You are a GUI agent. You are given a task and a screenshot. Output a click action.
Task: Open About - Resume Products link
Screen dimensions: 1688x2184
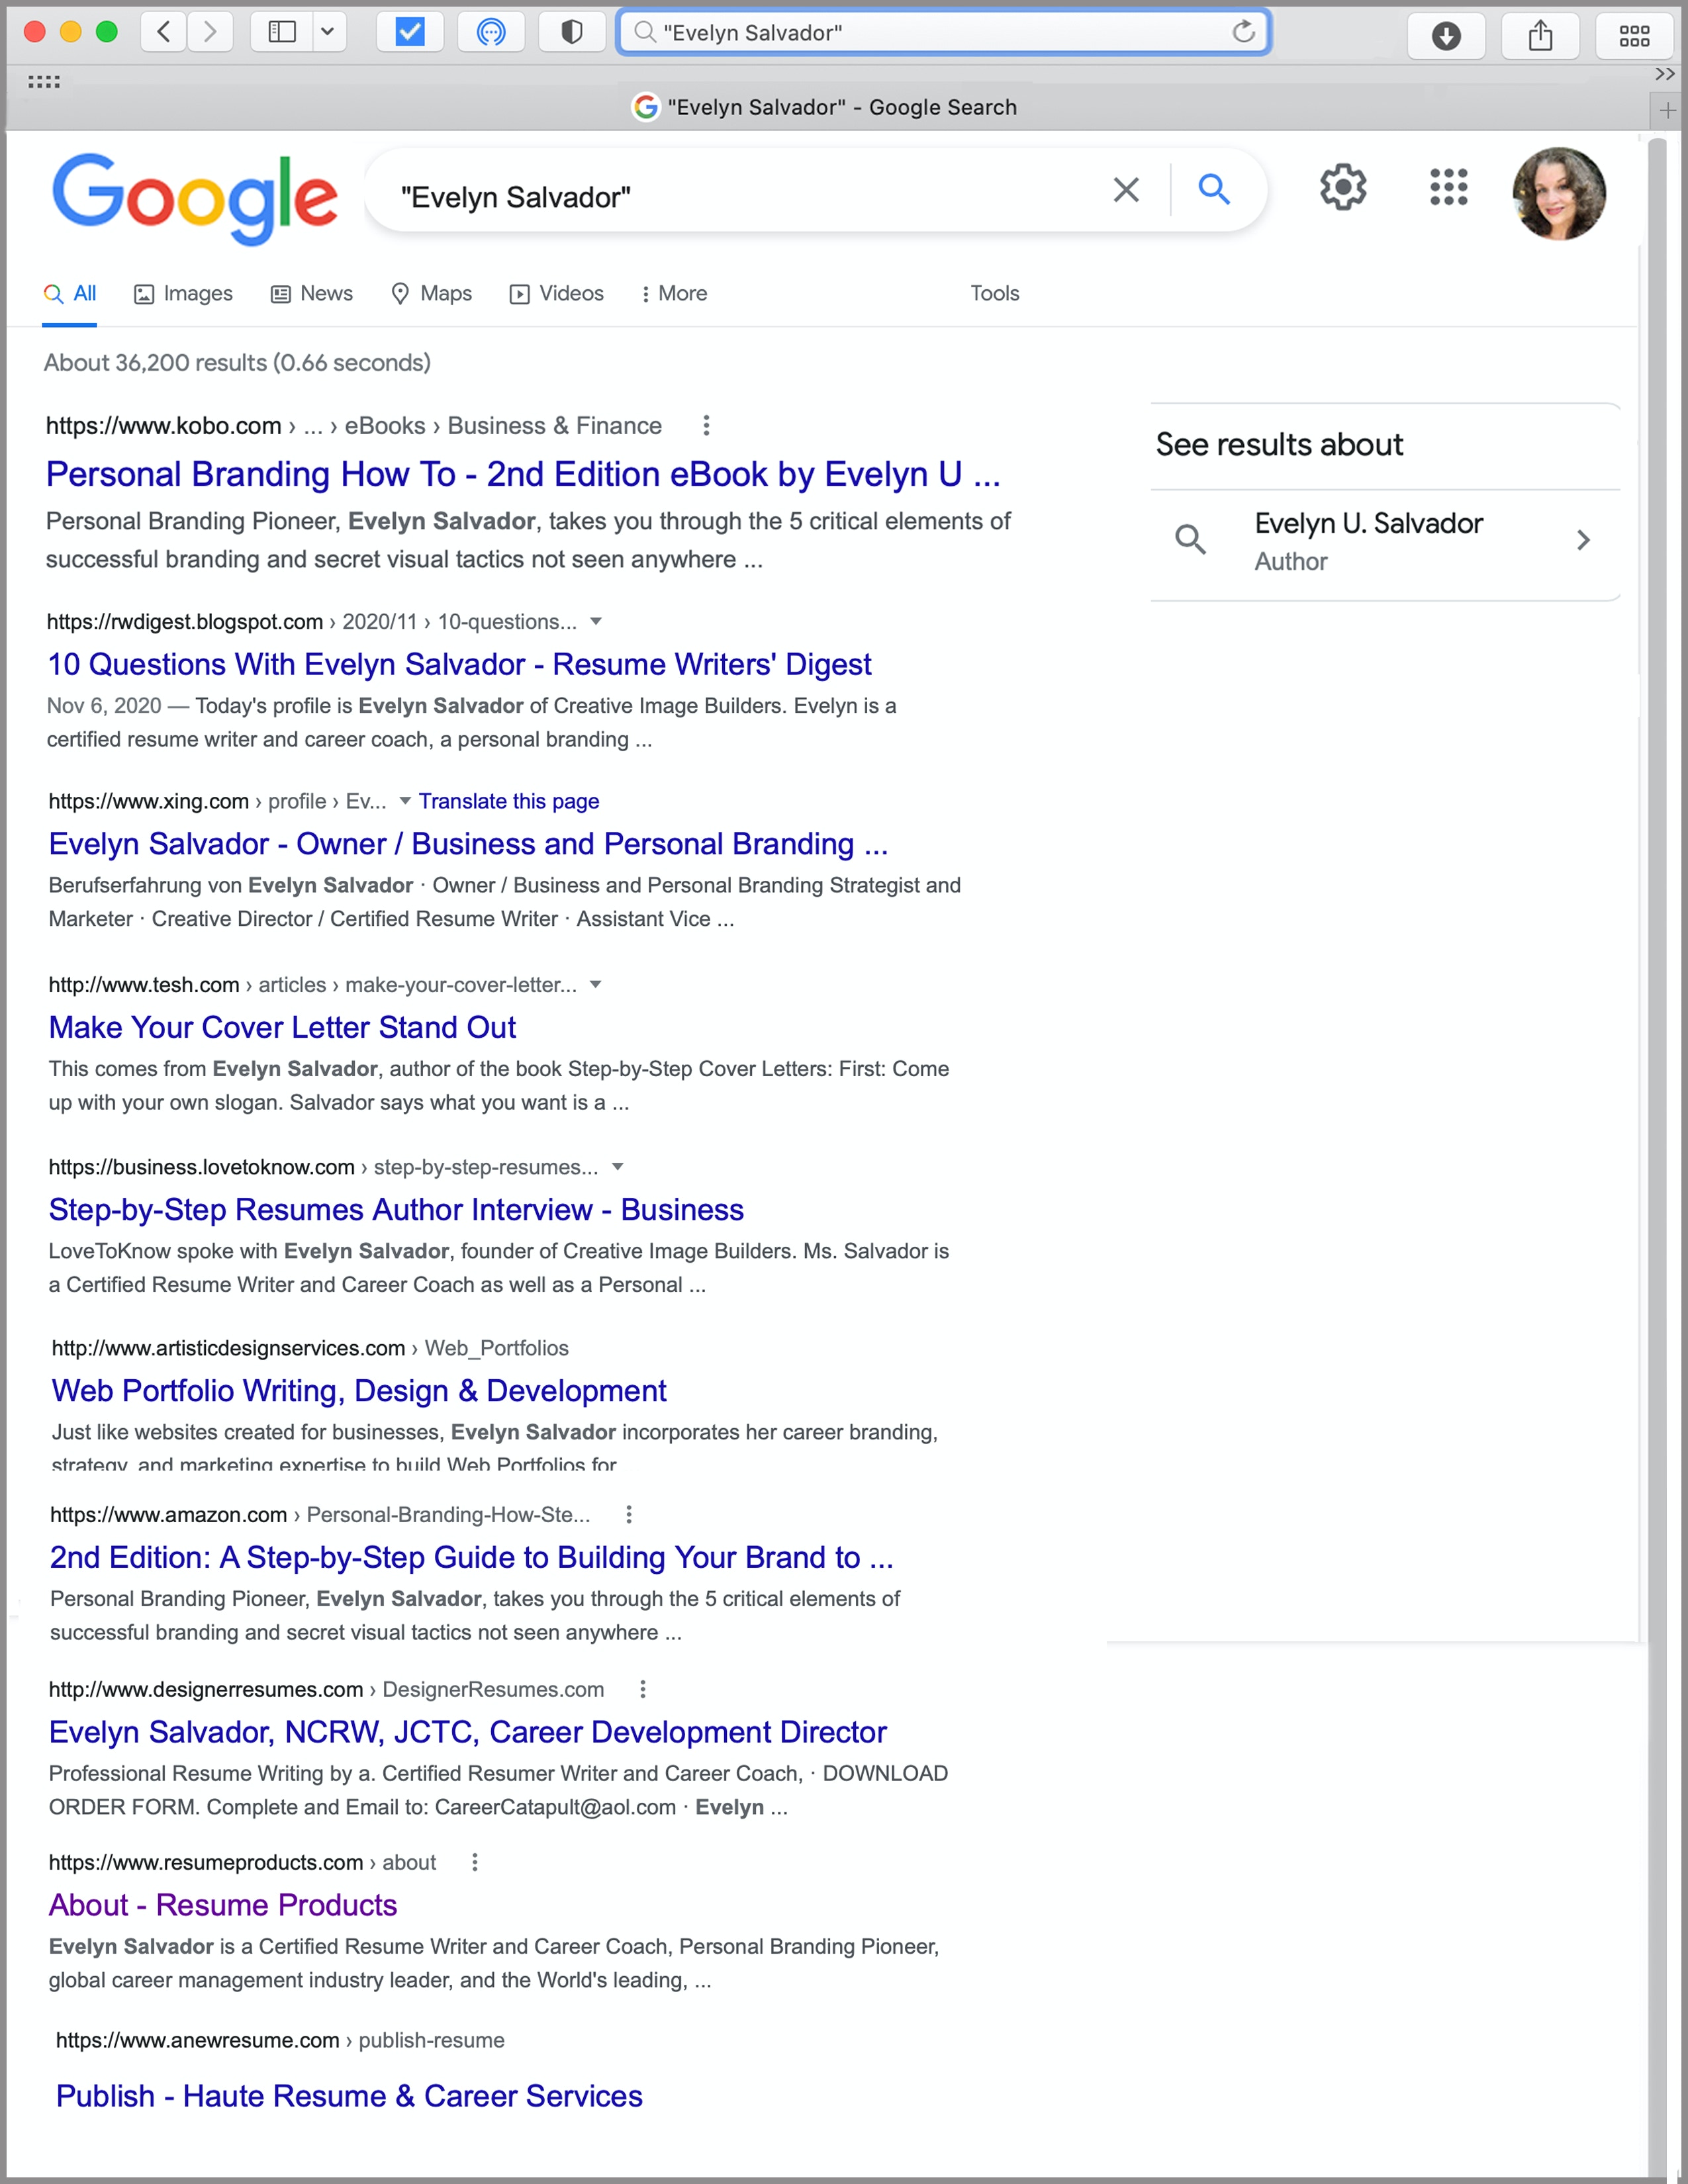click(223, 1906)
